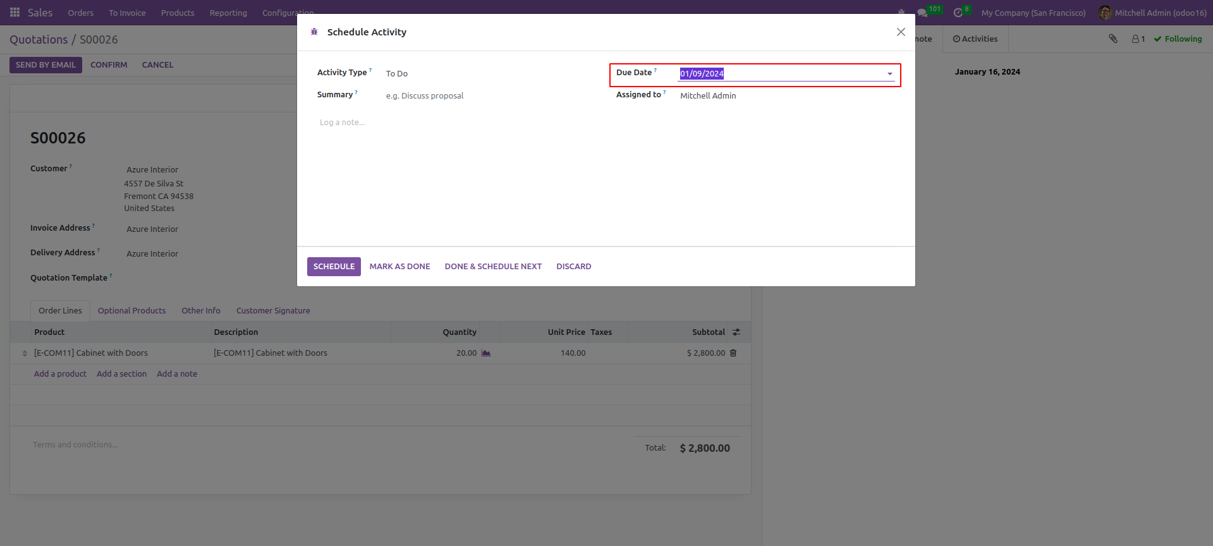Click Add a product link
Screen dimensions: 1213x546
coord(60,373)
